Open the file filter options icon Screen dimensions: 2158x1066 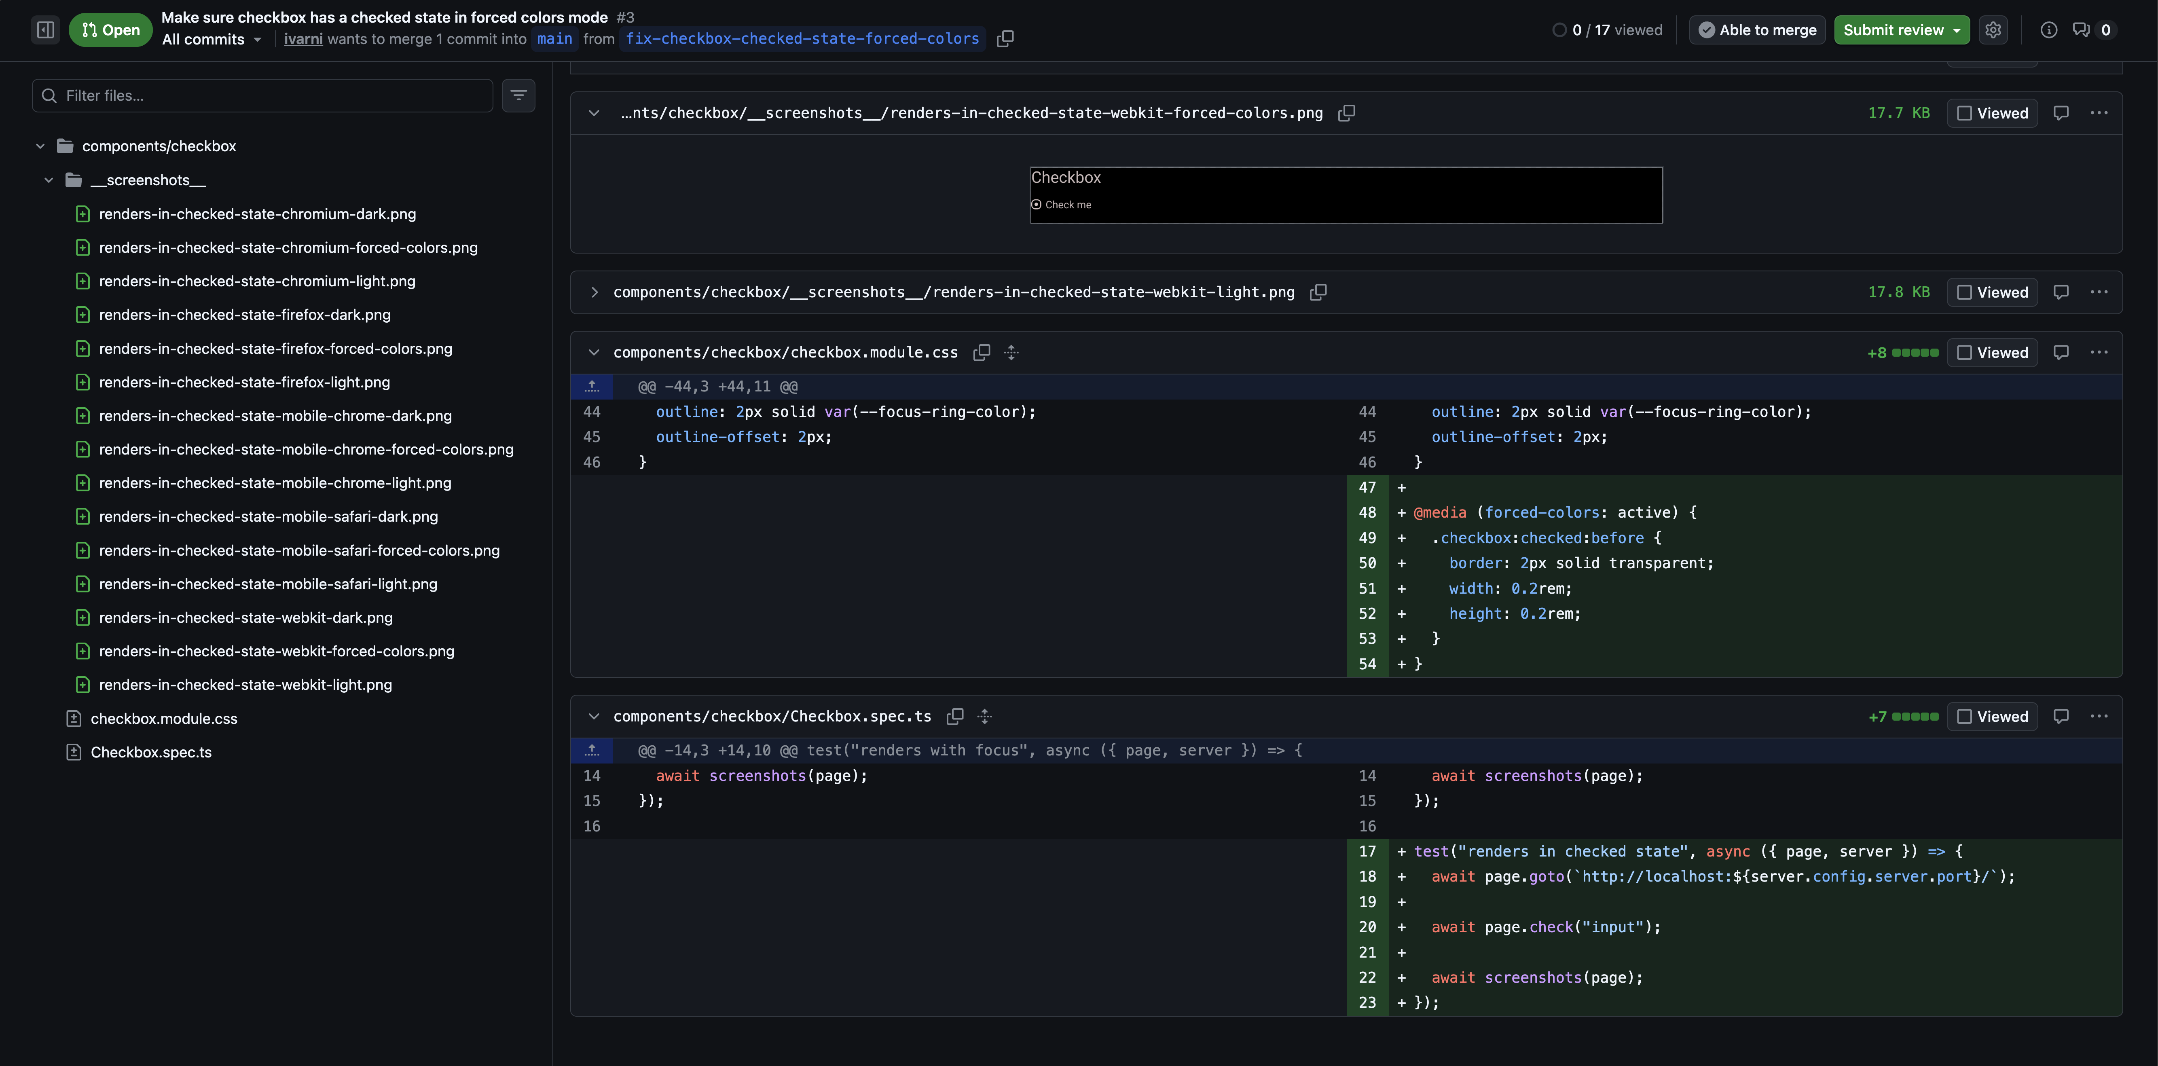518,95
